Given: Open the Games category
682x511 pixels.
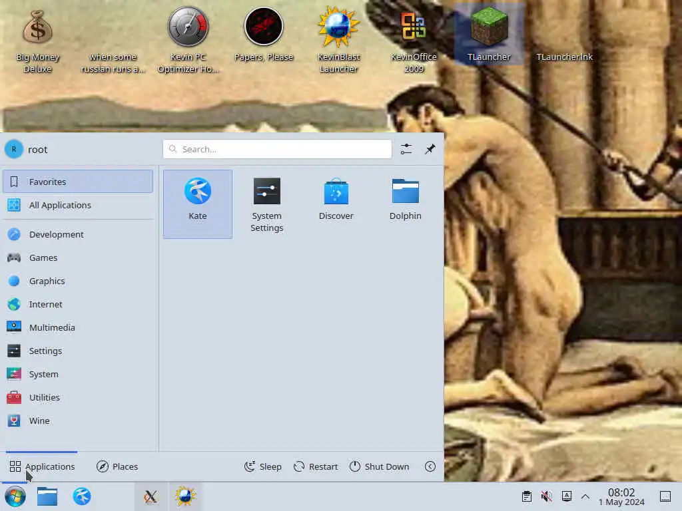Looking at the screenshot, I should tap(78, 257).
